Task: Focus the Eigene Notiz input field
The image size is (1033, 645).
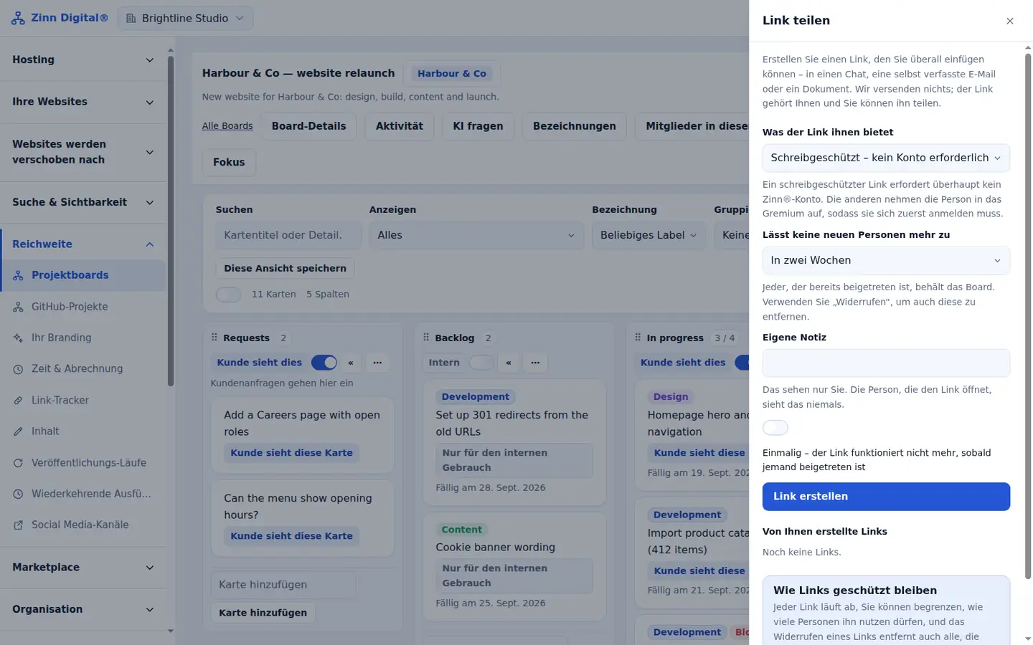Action: pos(886,363)
